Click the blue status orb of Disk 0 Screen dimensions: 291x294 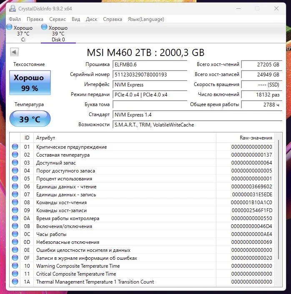pyautogui.click(x=44, y=27)
